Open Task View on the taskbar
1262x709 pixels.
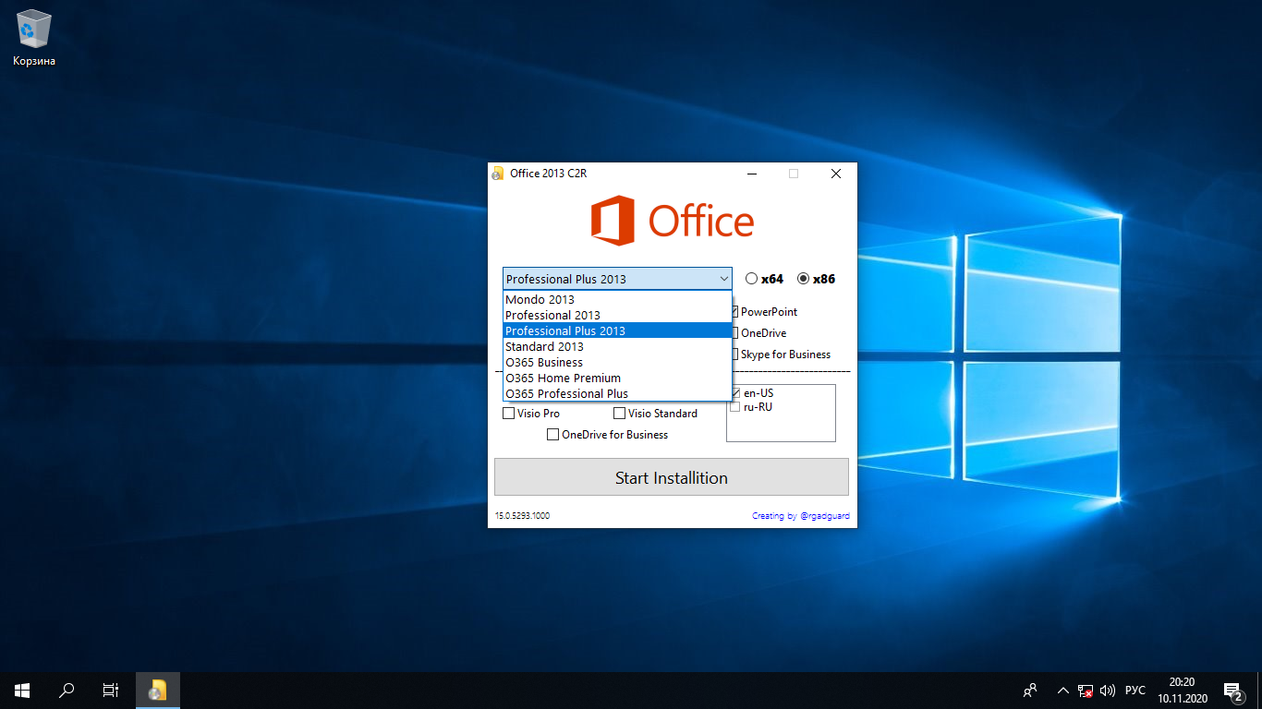pyautogui.click(x=111, y=690)
